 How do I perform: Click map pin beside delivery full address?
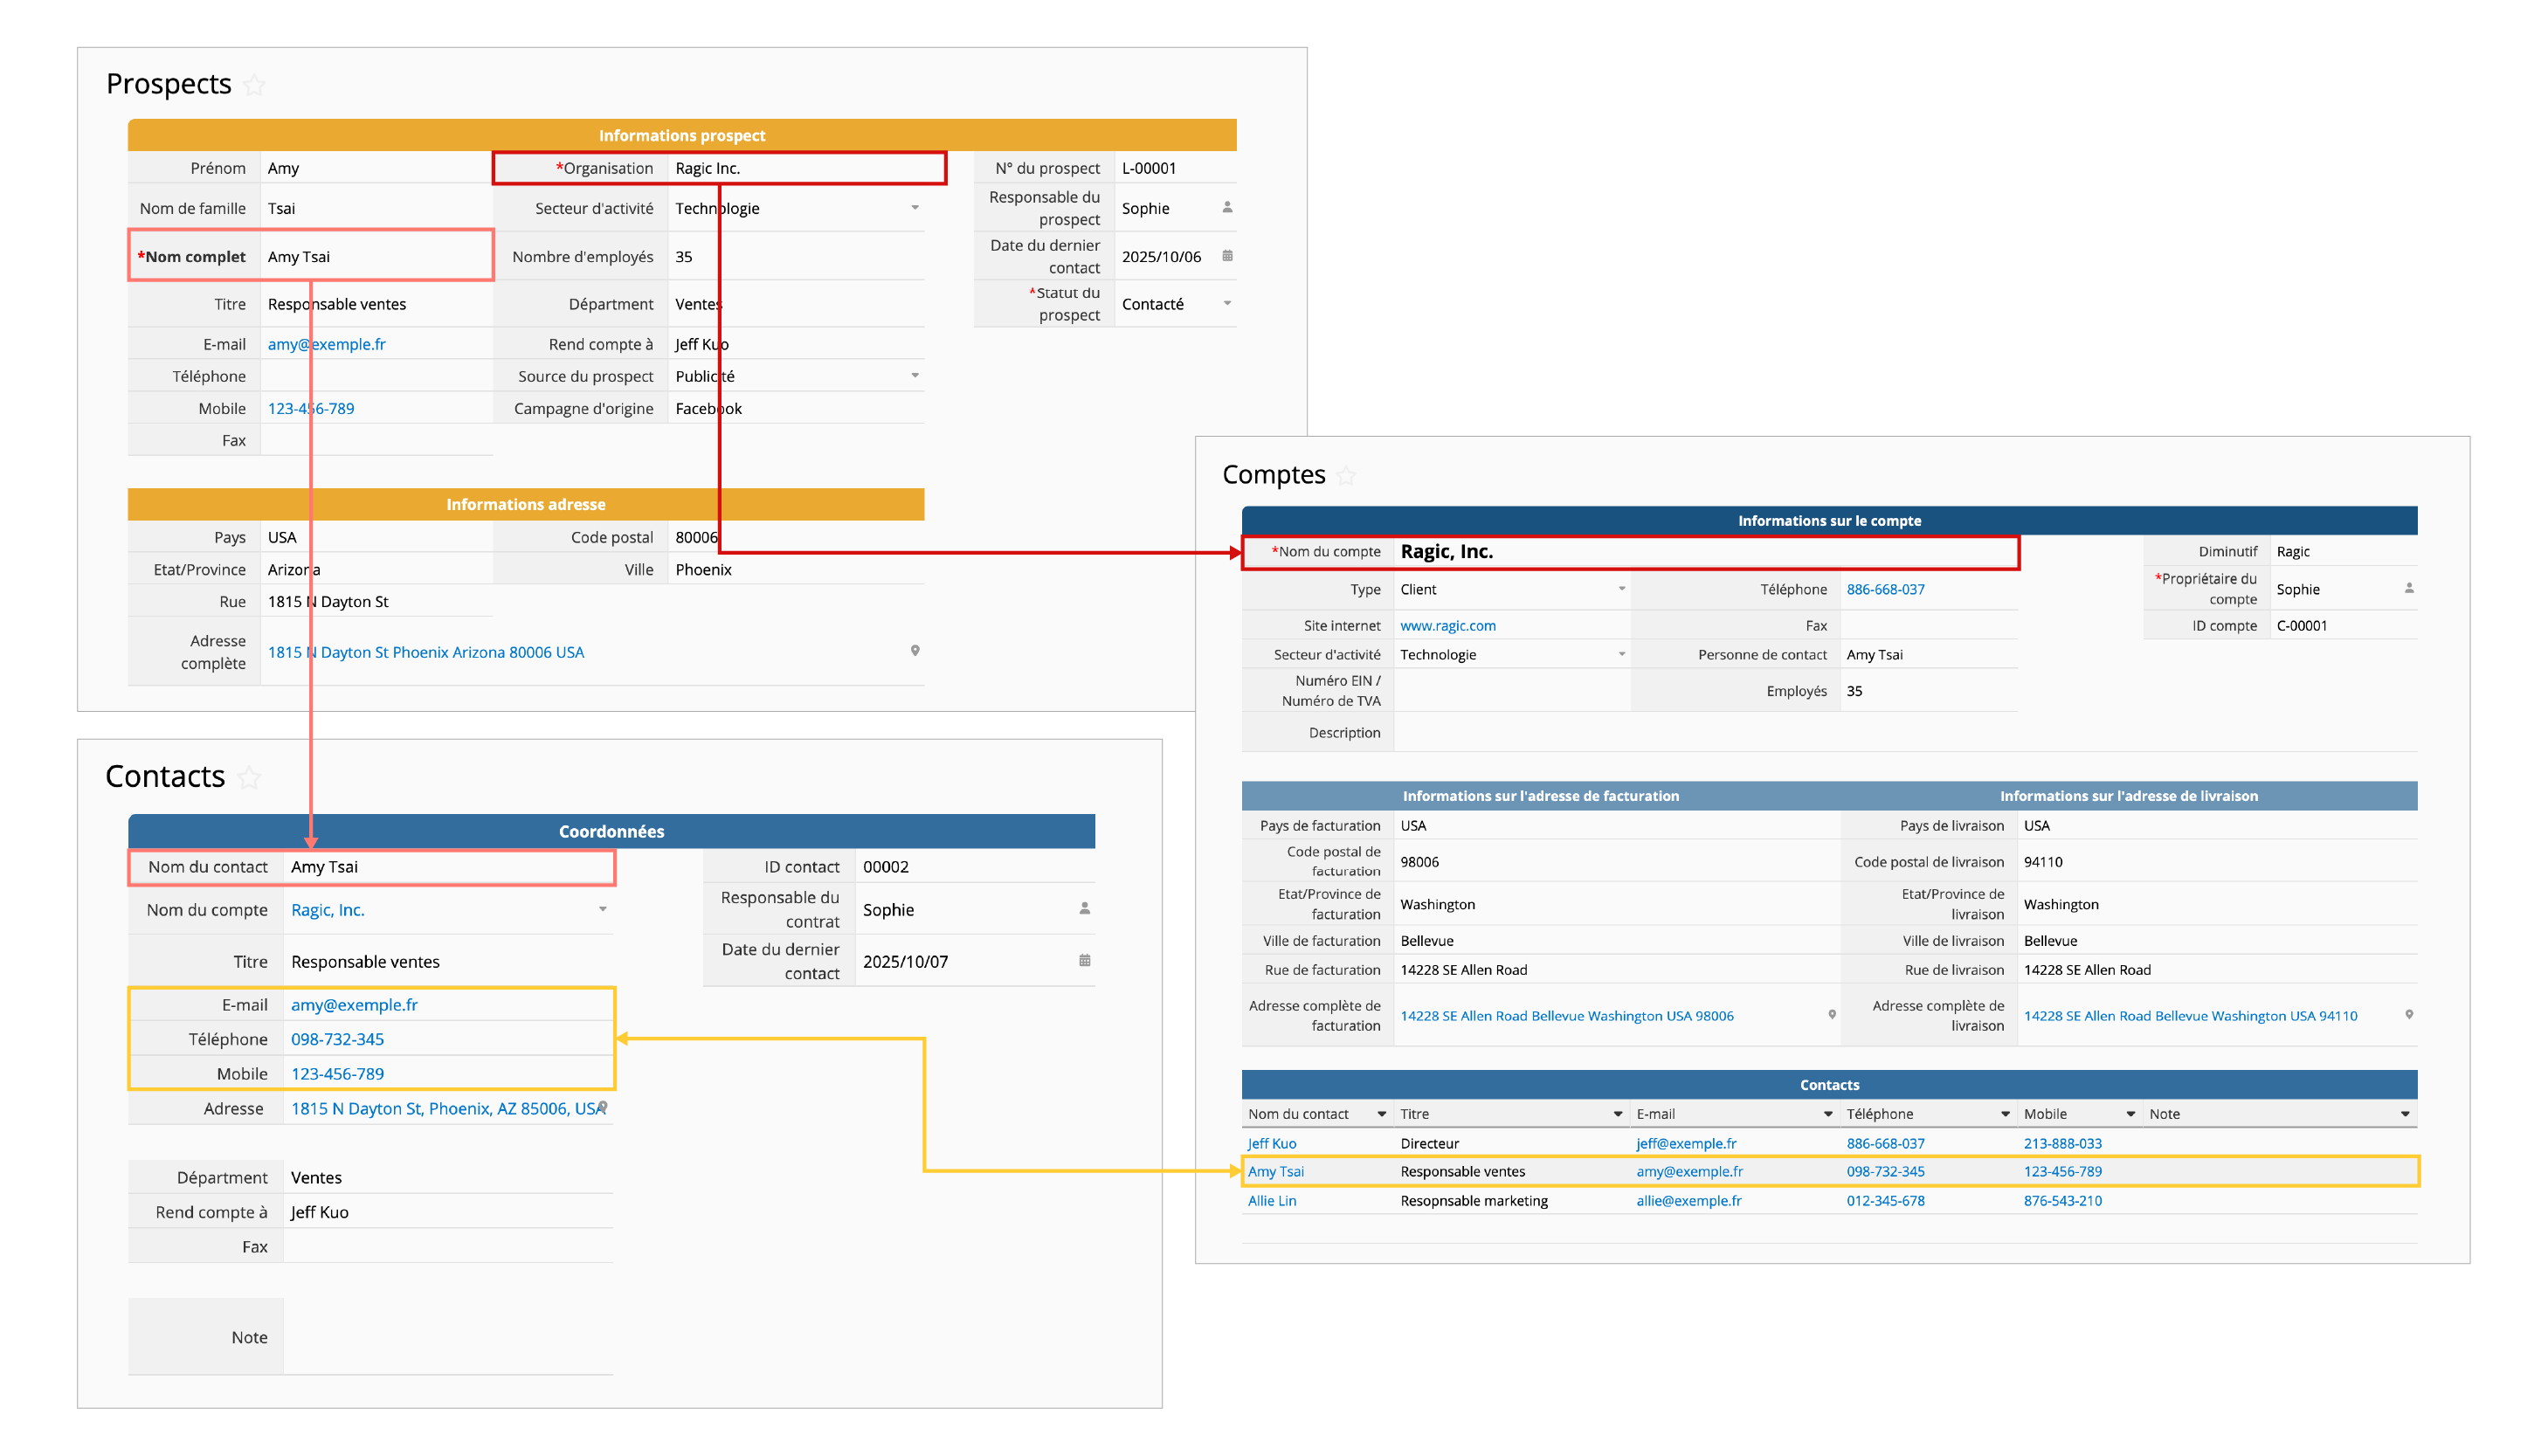2408,1015
